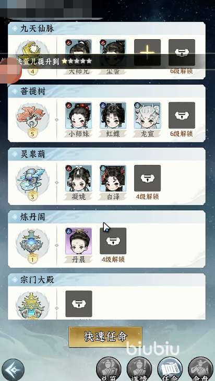The image size is (215, 381).
Task: Select the 灵泉葫 gourd building icon
Action: [32, 183]
